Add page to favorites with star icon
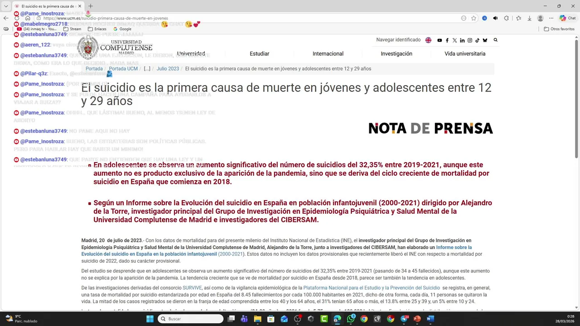The image size is (580, 326). 474,18
